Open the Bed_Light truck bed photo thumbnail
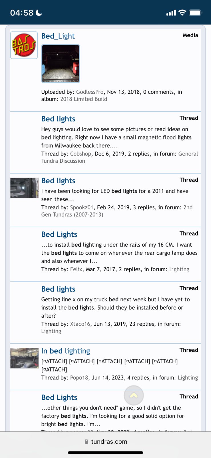The height and width of the screenshot is (458, 211). [x=61, y=64]
